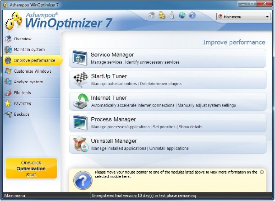The height and width of the screenshot is (201, 275).
Task: Click 'Main menu' text in the status bar
Action: coord(15,196)
